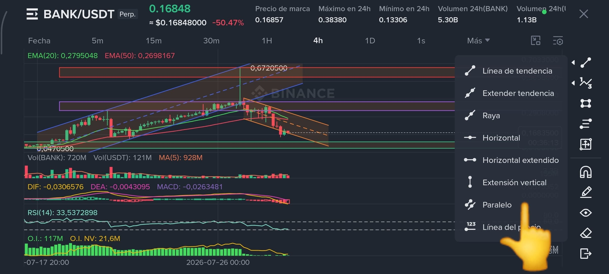Tap the DIF MACD indicator label
Image resolution: width=609 pixels, height=274 pixels.
55,187
